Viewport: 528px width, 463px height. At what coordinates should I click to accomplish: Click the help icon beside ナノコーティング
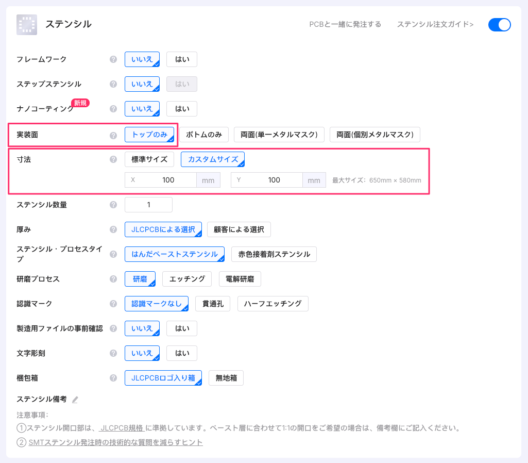pos(113,109)
